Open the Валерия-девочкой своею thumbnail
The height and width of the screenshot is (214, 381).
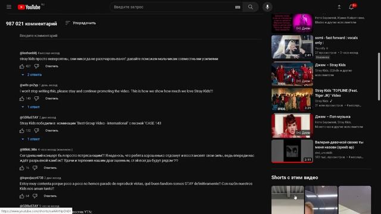pos(292,151)
